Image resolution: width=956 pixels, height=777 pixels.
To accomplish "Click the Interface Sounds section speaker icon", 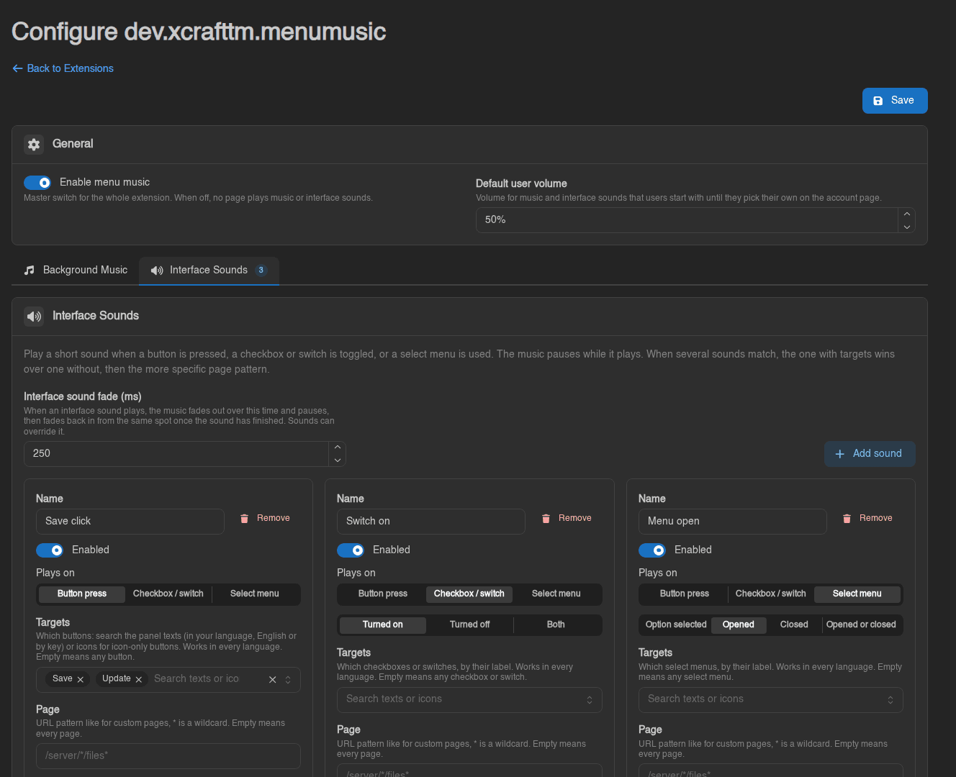I will (34, 317).
